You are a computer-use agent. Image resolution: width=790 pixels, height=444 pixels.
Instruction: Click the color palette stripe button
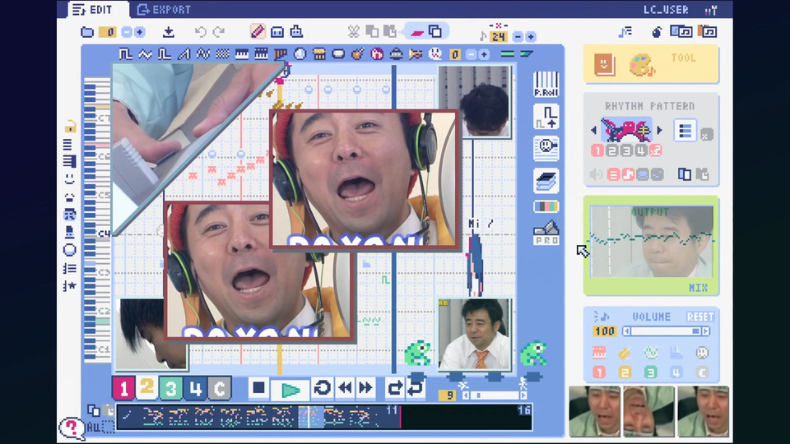(546, 206)
